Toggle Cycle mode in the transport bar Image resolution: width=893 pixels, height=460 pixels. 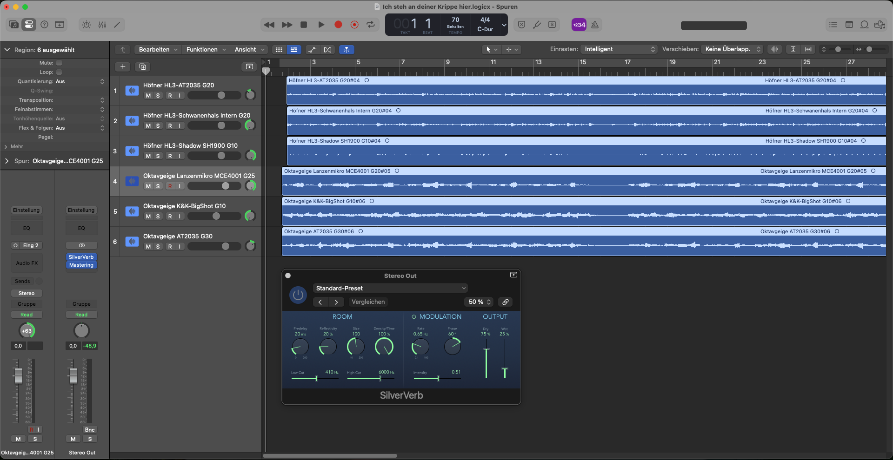point(371,25)
